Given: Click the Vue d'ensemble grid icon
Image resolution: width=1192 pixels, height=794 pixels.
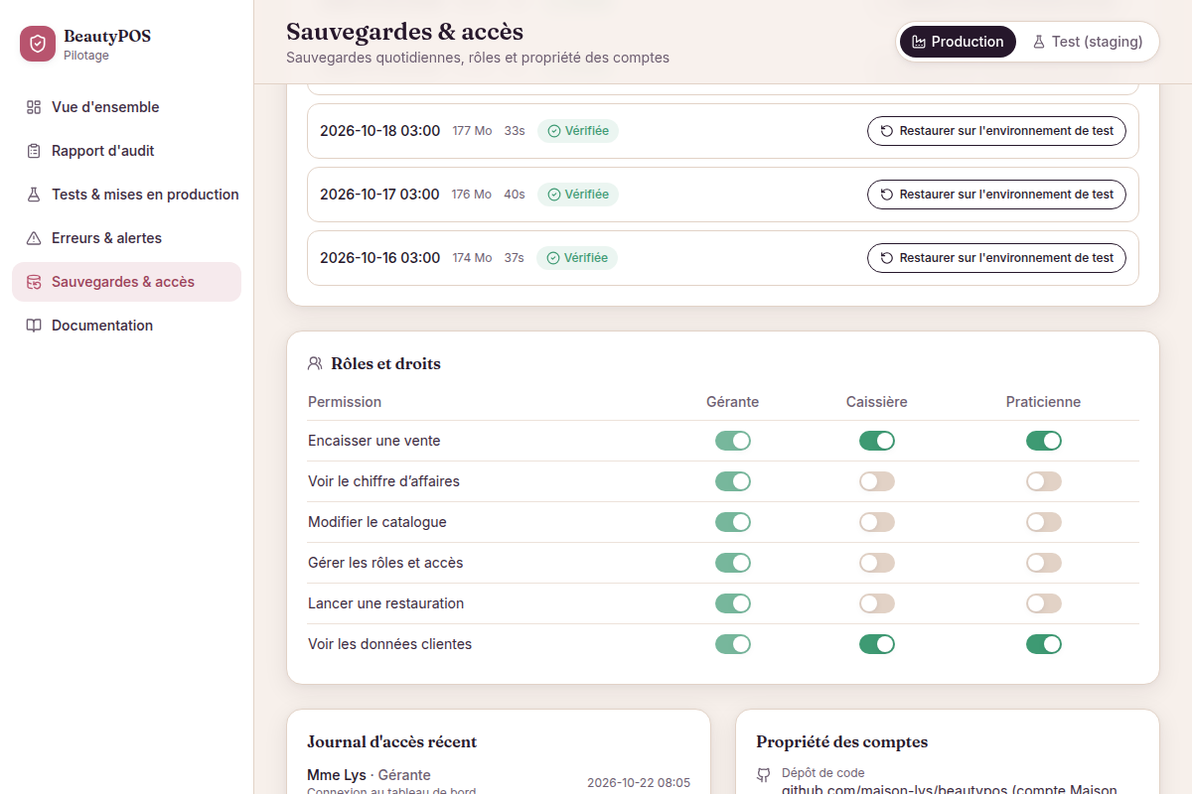Looking at the screenshot, I should click(x=34, y=107).
